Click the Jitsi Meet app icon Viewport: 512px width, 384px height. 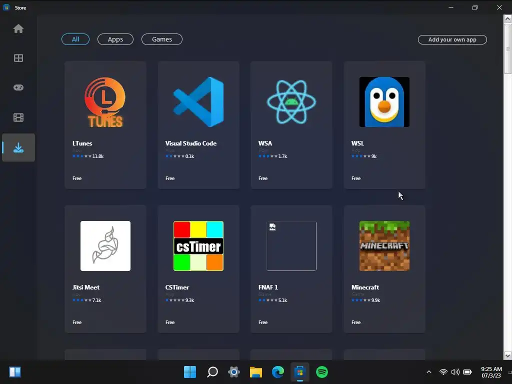tap(105, 246)
